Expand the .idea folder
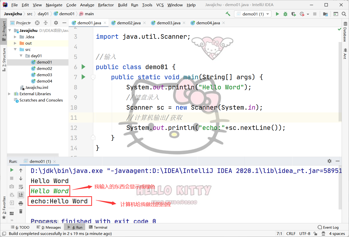 15,37
